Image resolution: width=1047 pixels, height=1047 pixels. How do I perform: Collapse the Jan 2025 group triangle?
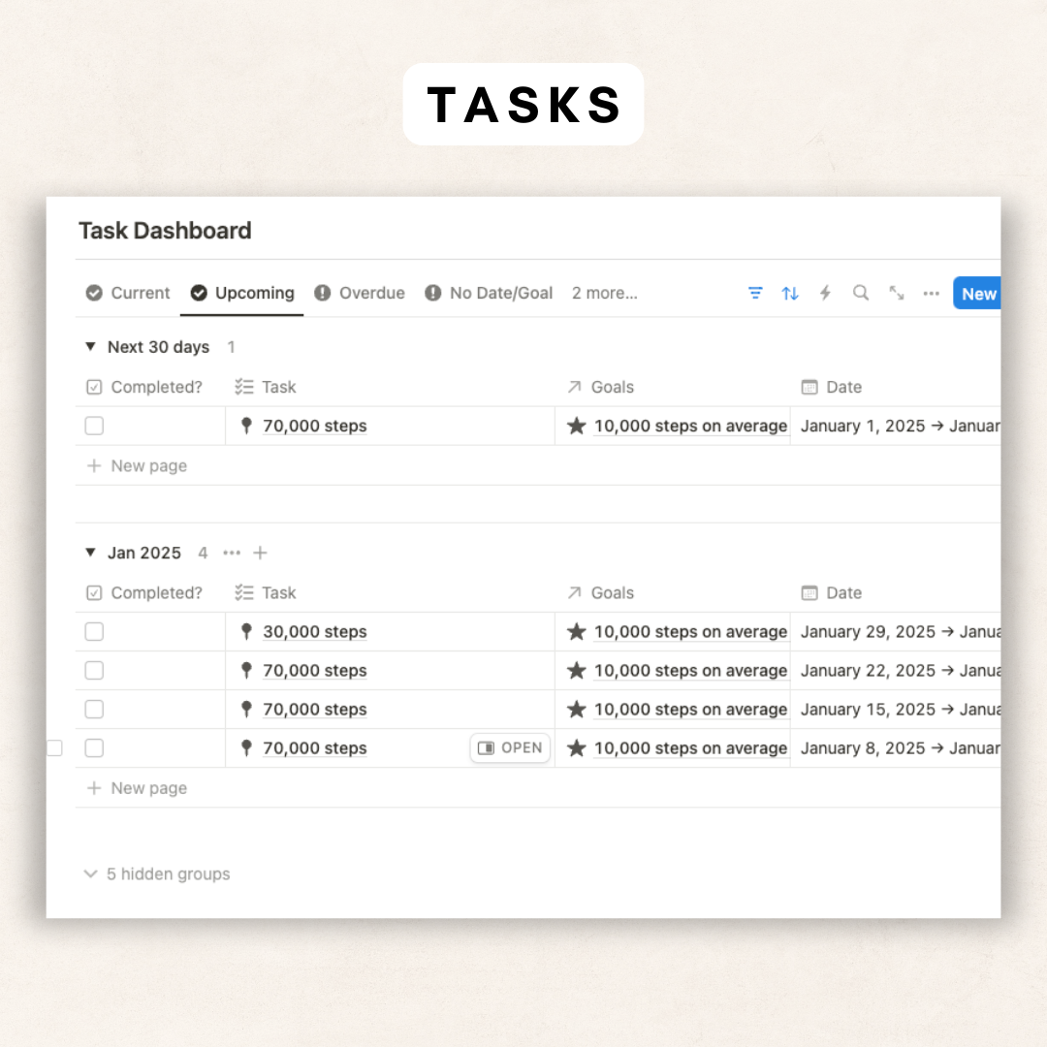click(x=90, y=553)
